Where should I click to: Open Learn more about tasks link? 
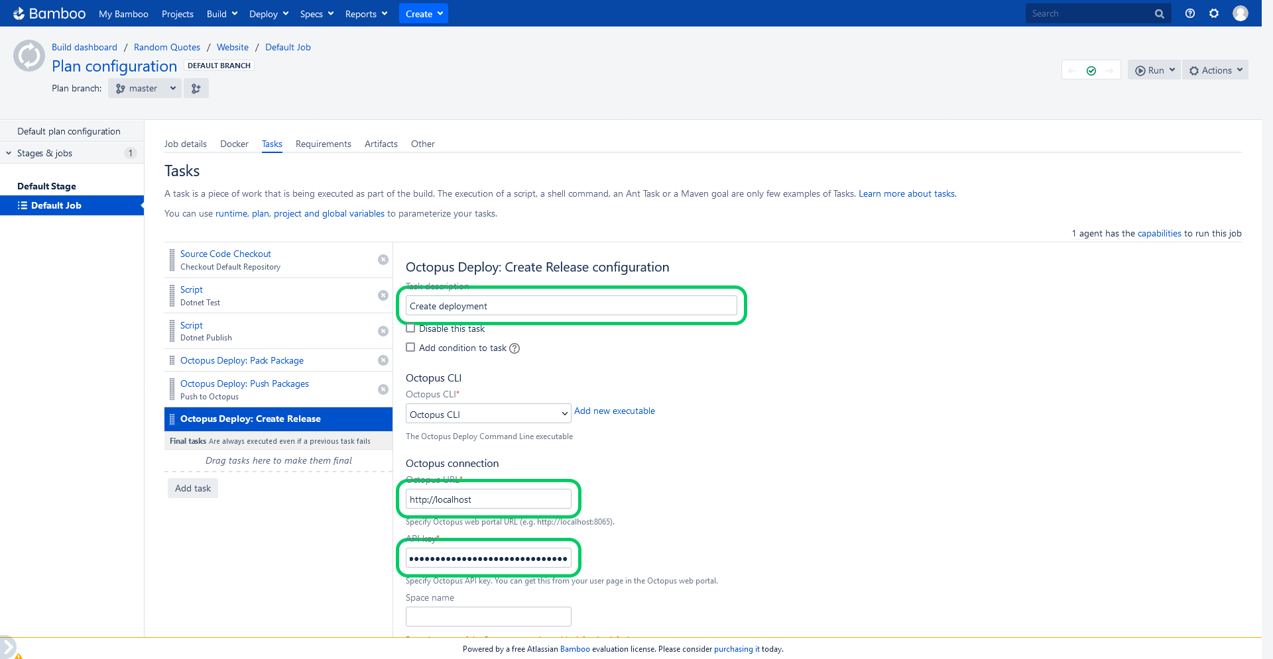click(x=907, y=193)
